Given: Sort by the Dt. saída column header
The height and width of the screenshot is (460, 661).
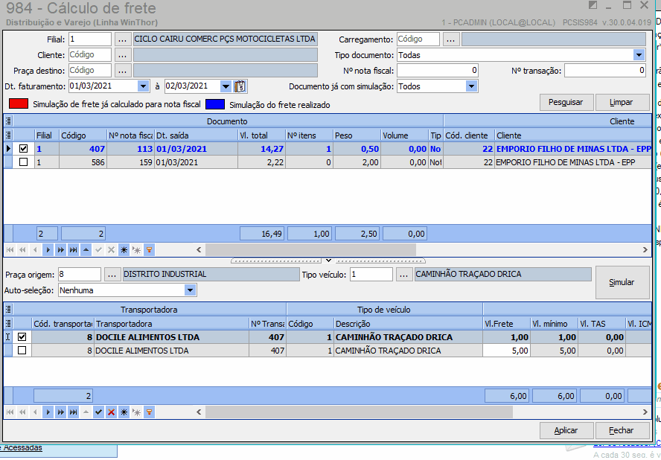Looking at the screenshot, I should [x=197, y=135].
